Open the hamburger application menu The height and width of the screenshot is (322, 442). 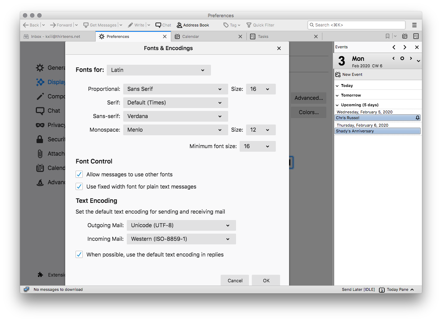(414, 25)
